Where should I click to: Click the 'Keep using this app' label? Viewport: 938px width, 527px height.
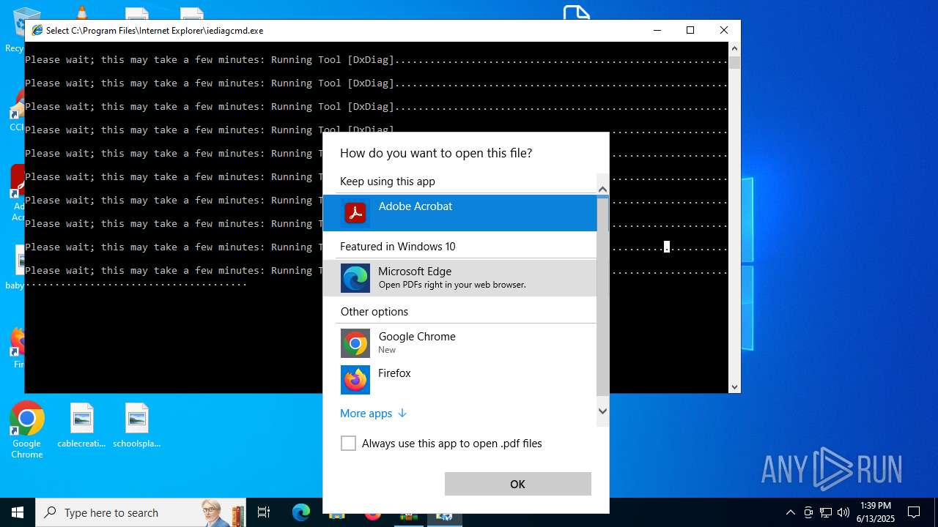point(388,182)
